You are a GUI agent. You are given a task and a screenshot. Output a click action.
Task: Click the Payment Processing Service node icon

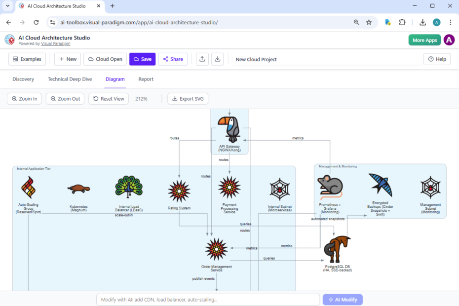pos(229,189)
